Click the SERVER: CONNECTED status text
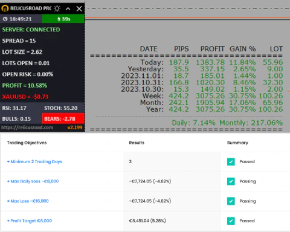The image size is (290, 232). 31,30
